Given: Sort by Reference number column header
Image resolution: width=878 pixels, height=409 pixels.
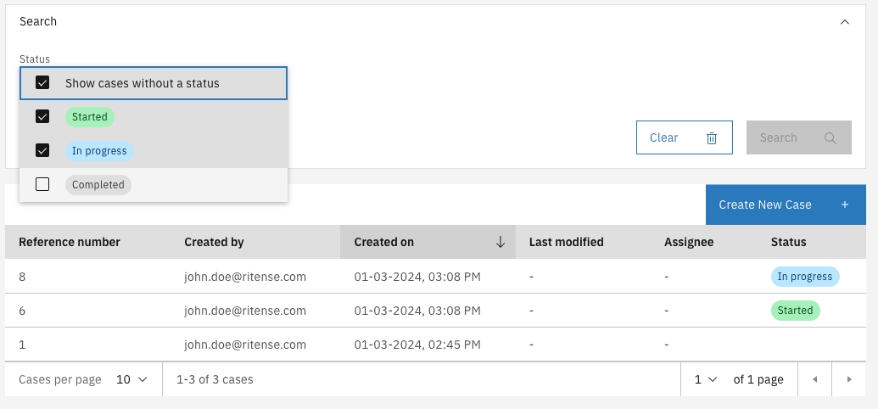Looking at the screenshot, I should point(70,242).
